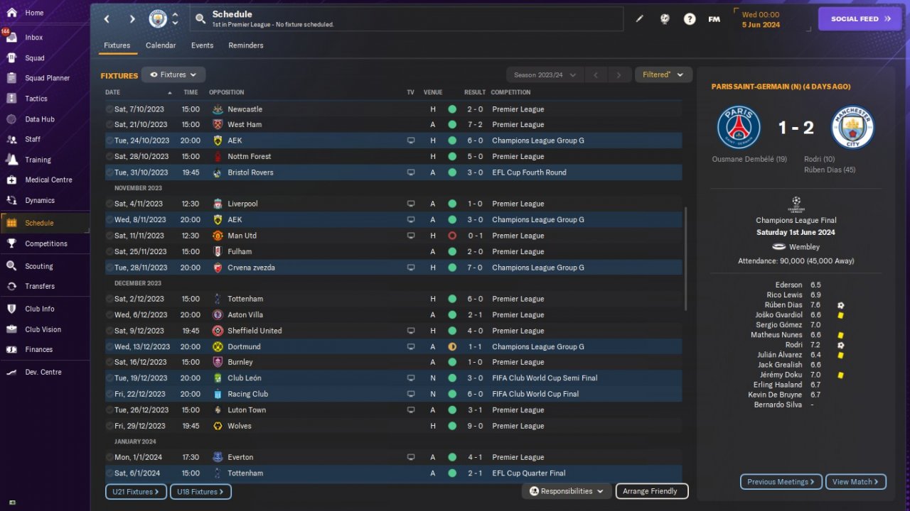Click the Schedule search field
The width and height of the screenshot is (910, 511).
point(407,19)
